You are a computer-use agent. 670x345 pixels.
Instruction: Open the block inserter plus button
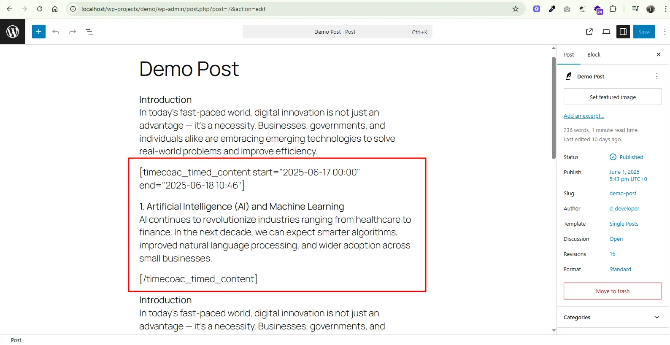coord(39,32)
